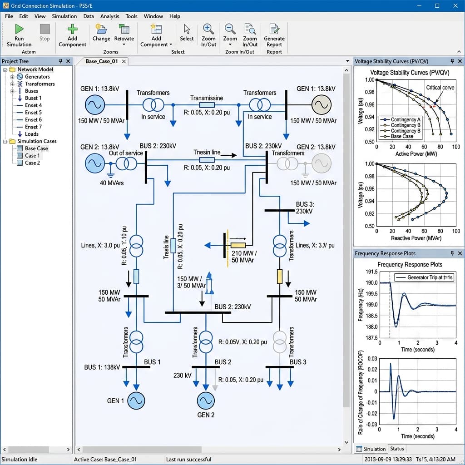The image size is (465, 465).
Task: Click the GEN 2 generator symbol at diagram bottom
Action: [x=206, y=401]
